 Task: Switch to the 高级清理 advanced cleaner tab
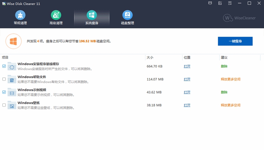(56, 18)
